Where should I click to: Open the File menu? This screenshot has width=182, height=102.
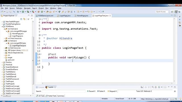[x=2, y=8]
